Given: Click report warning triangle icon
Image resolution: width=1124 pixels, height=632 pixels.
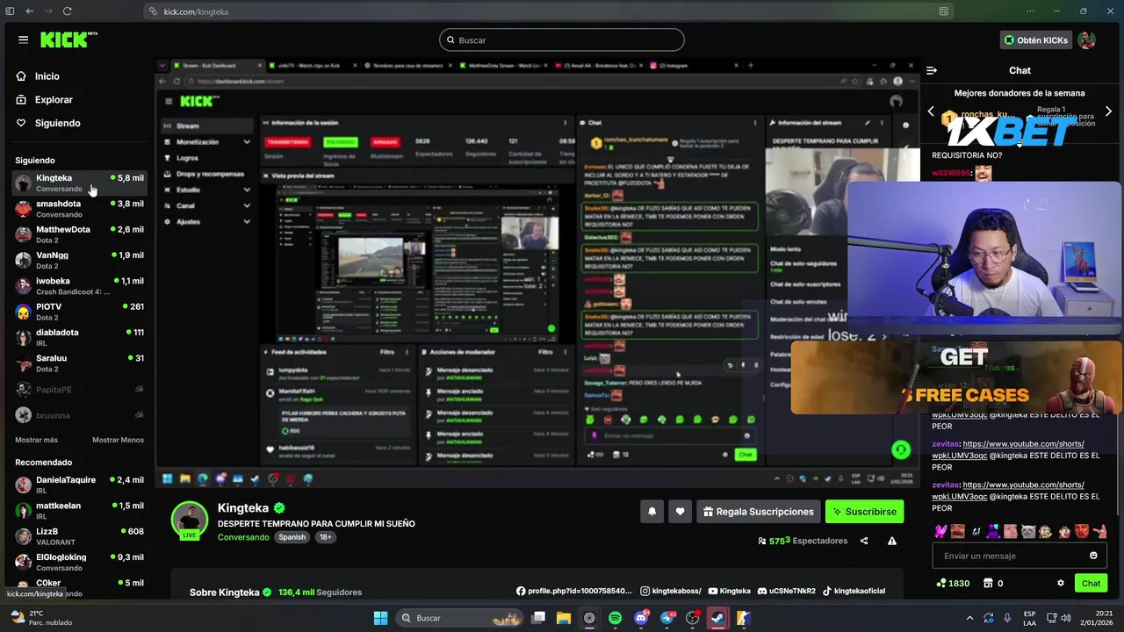Looking at the screenshot, I should coord(892,541).
